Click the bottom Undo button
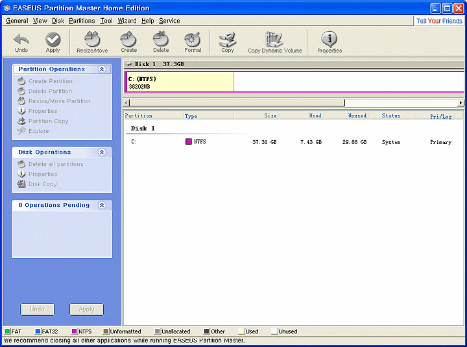The height and width of the screenshot is (347, 467). 37,309
